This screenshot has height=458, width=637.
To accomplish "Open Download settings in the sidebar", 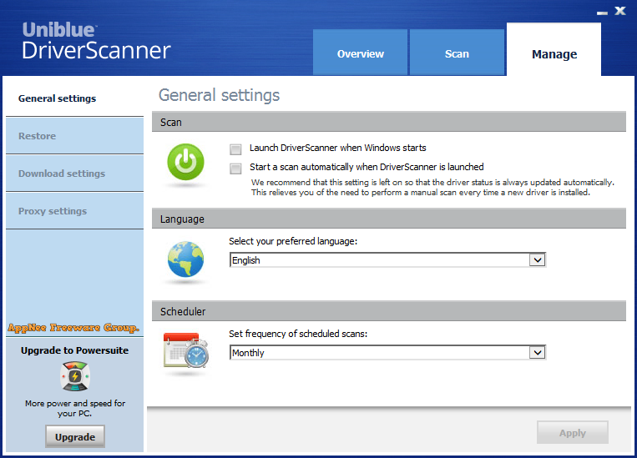I will (75, 174).
